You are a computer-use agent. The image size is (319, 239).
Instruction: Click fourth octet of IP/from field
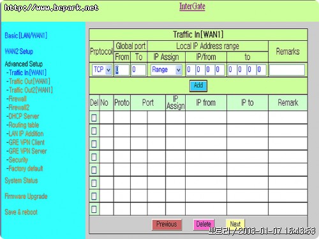click(219, 69)
